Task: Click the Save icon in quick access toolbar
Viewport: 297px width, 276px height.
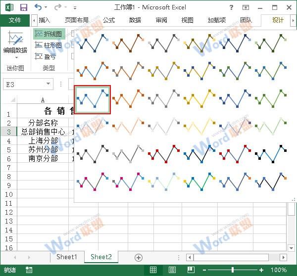Action: click(x=23, y=7)
